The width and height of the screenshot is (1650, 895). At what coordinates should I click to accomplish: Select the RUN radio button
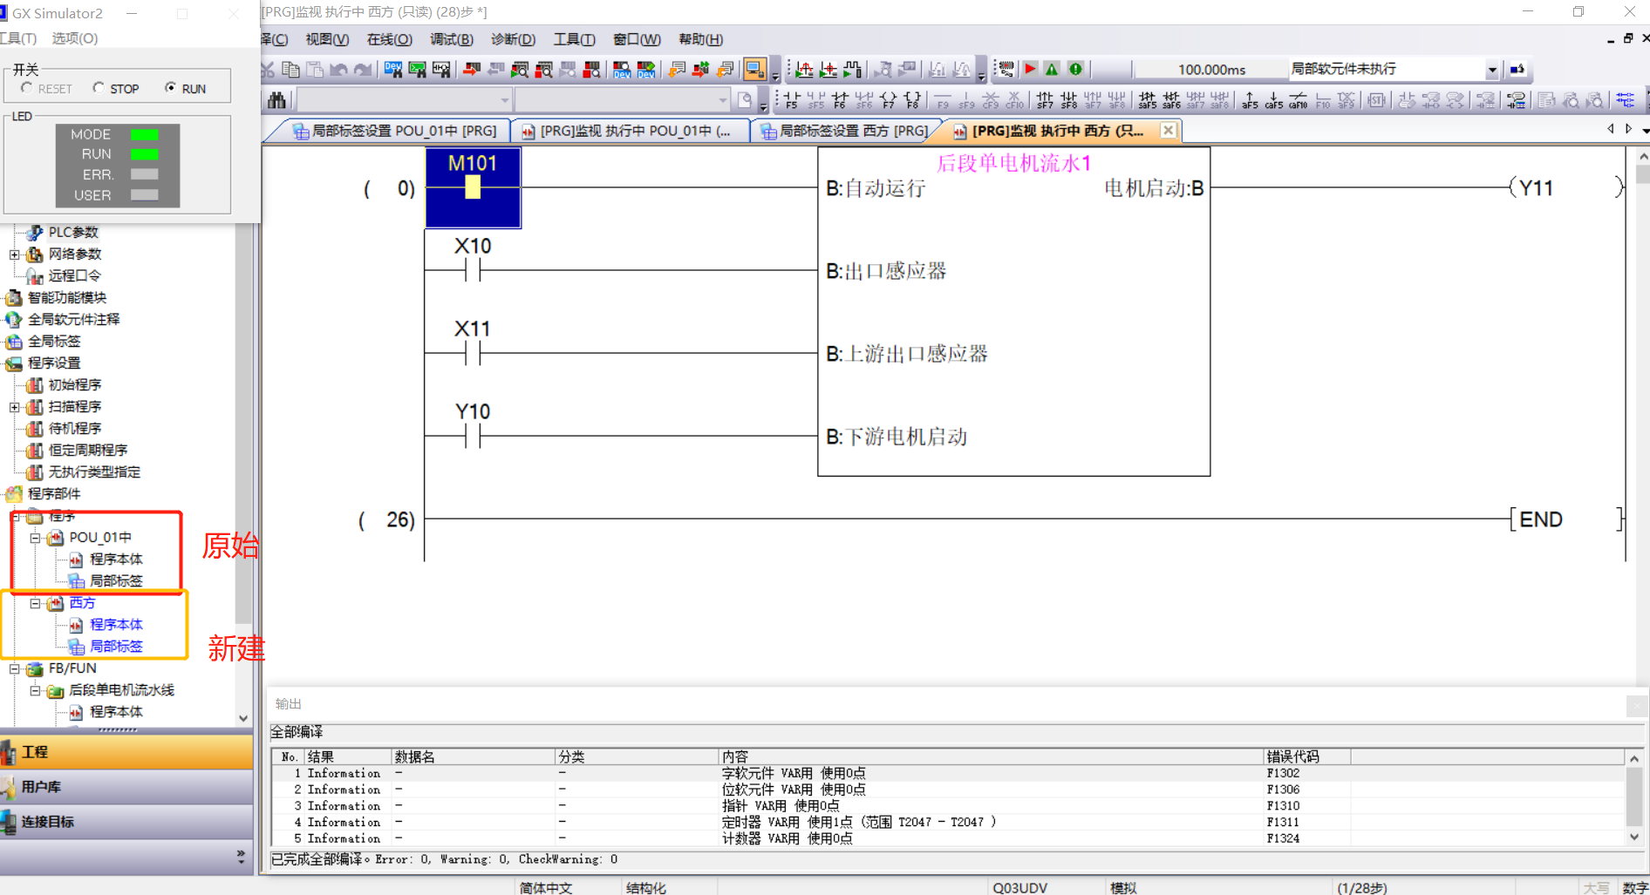coord(170,88)
